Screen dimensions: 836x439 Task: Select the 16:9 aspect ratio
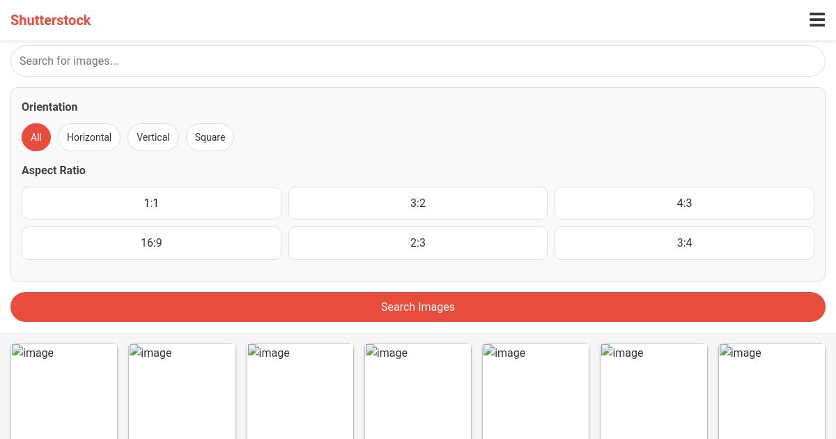pyautogui.click(x=151, y=242)
